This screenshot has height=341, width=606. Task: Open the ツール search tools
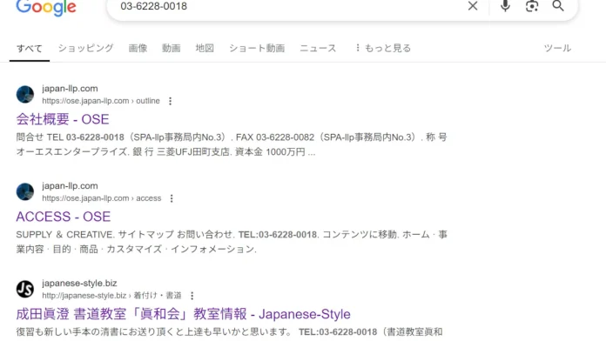click(x=557, y=48)
